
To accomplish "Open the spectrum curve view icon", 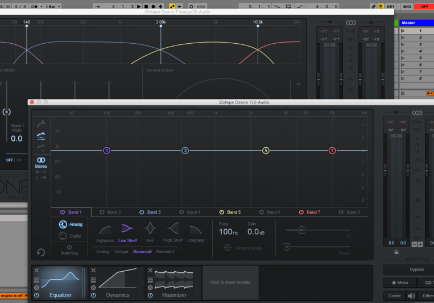I will click(x=41, y=124).
